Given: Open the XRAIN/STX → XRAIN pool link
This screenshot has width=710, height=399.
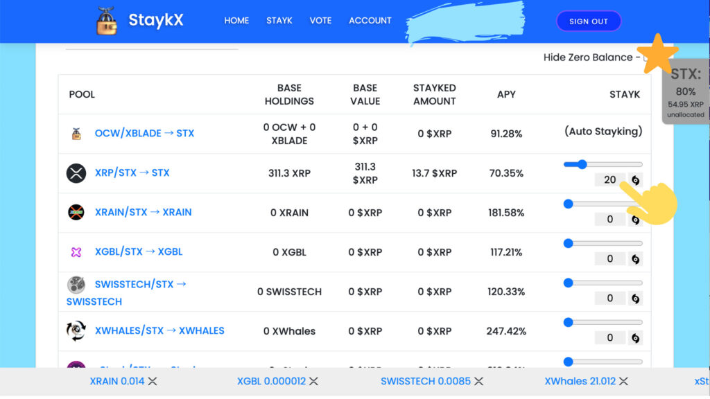Looking at the screenshot, I should (x=143, y=212).
